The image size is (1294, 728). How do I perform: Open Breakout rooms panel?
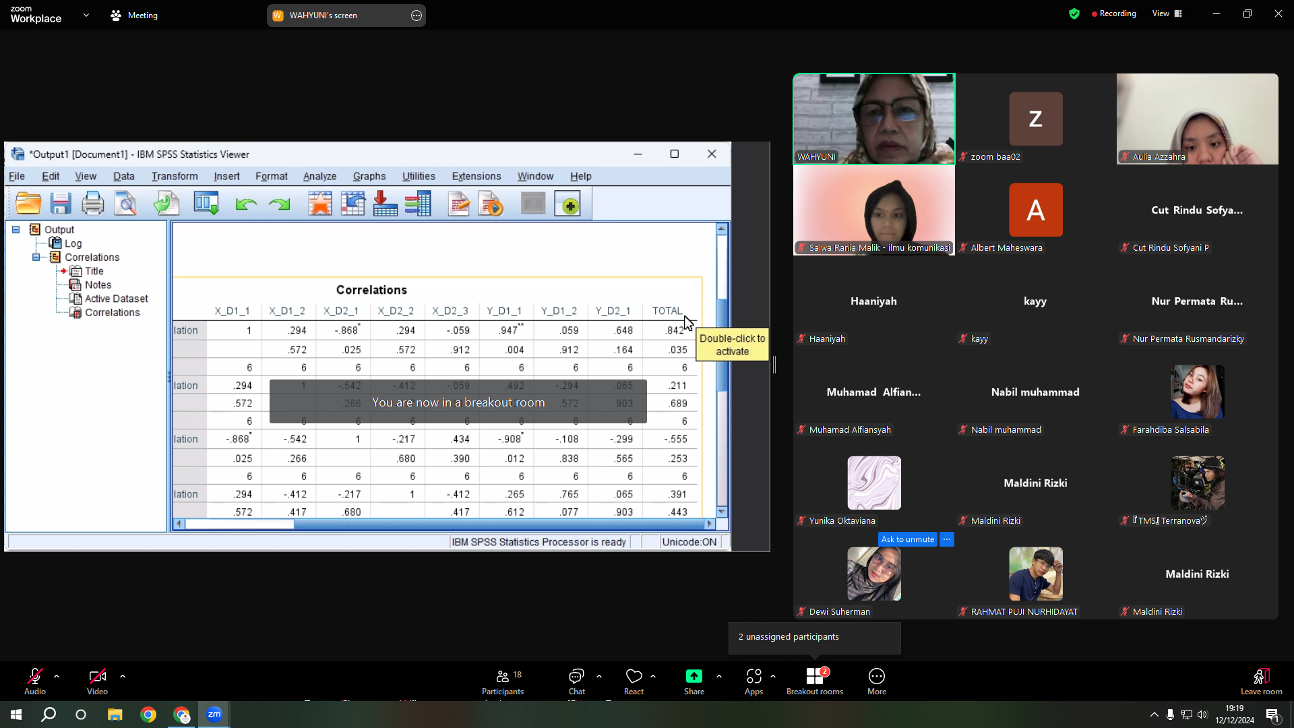click(815, 681)
